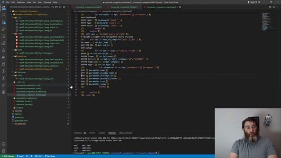Viewport: 281px width, 158px height.
Task: Open the Search view in activity bar
Action: [x=4, y=15]
